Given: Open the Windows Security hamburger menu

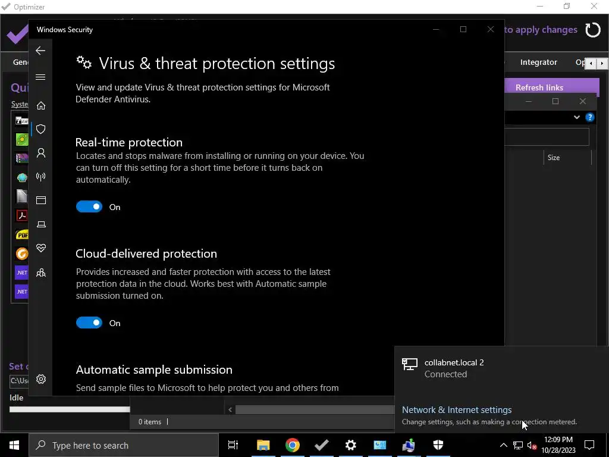Looking at the screenshot, I should click(40, 77).
